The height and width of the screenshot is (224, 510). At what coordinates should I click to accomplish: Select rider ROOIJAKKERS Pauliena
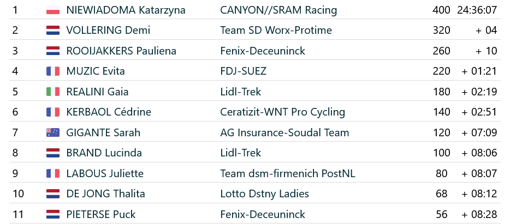pos(121,51)
